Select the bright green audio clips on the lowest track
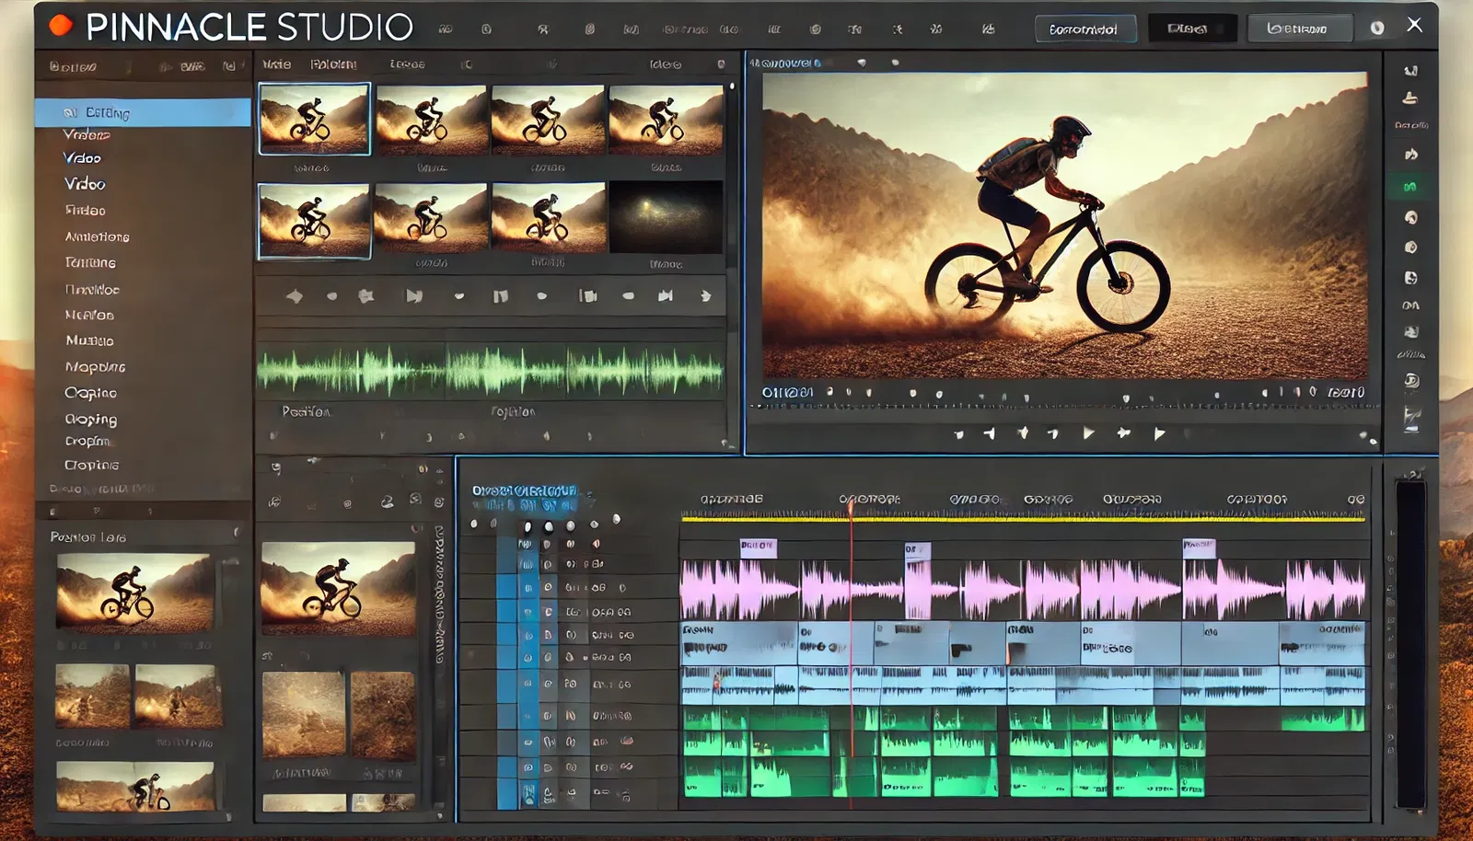1473x841 pixels. [944, 775]
